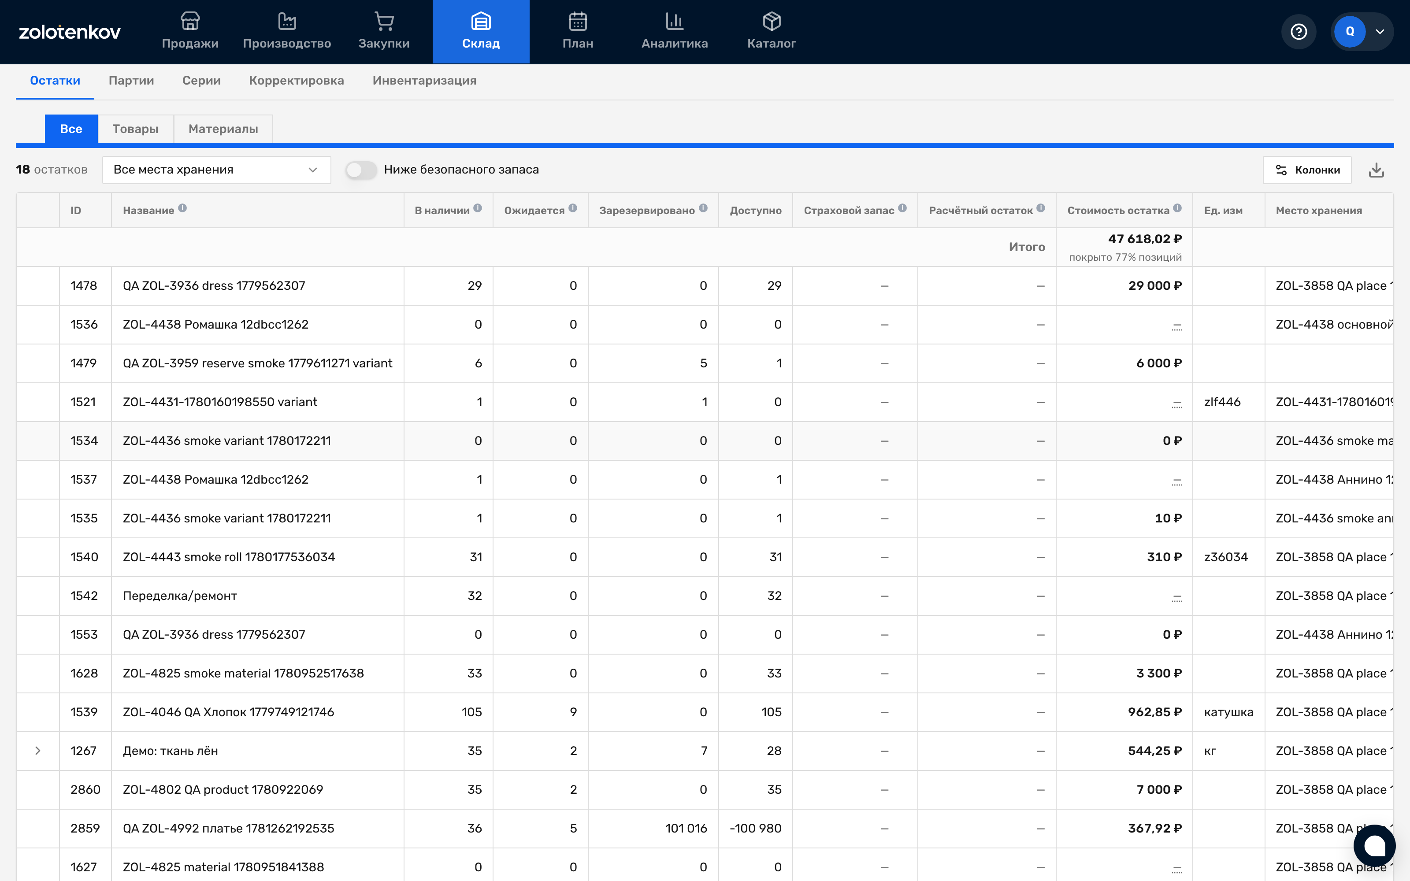Viewport: 1410px width, 881px height.
Task: Download the stock table export
Action: (x=1376, y=170)
